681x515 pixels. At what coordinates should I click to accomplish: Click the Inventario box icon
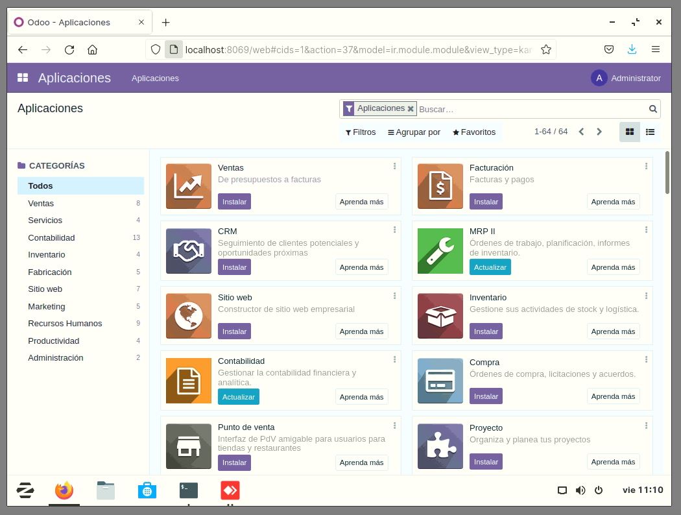(x=440, y=316)
